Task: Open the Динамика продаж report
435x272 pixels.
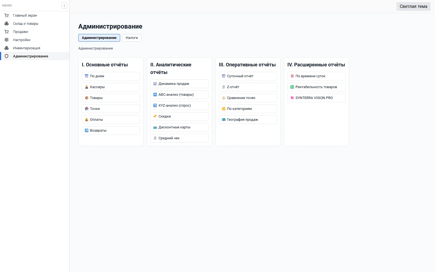Action: coord(179,84)
